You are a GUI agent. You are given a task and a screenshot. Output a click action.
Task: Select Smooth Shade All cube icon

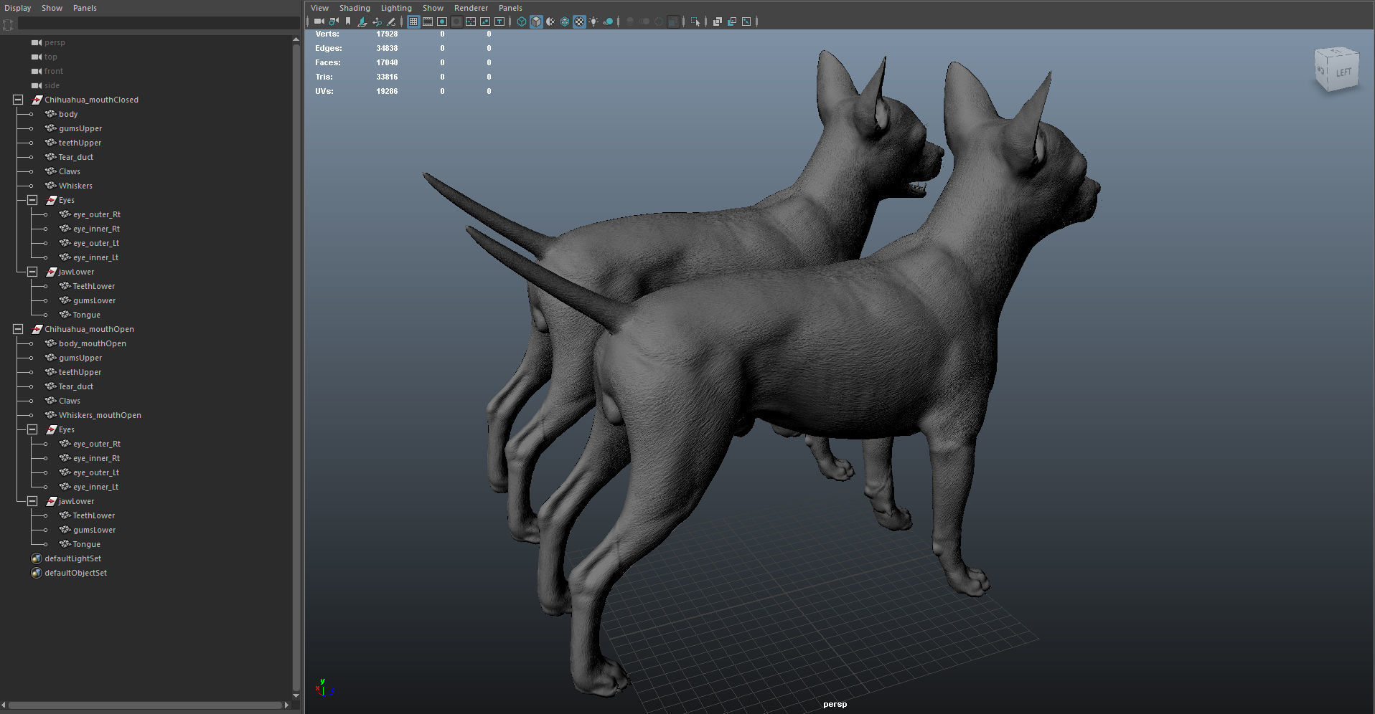[536, 22]
